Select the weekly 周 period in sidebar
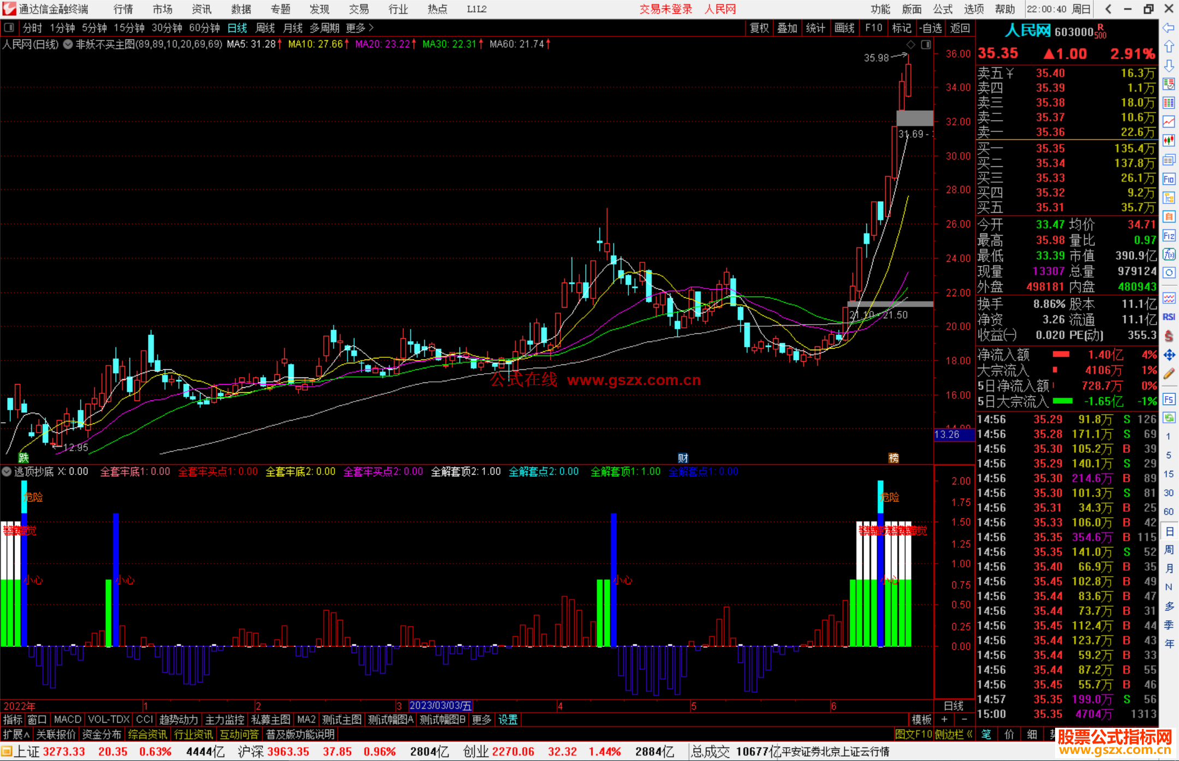 click(x=1169, y=550)
